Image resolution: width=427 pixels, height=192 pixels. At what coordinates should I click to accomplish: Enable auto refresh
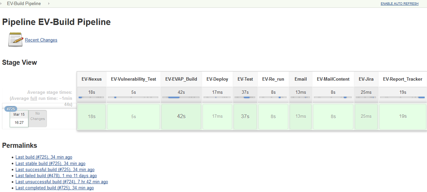pos(399,4)
